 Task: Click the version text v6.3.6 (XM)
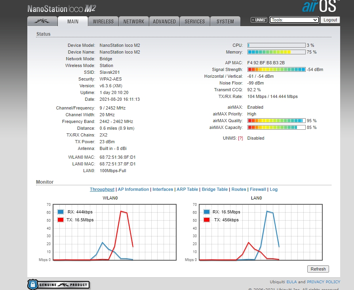(111, 86)
